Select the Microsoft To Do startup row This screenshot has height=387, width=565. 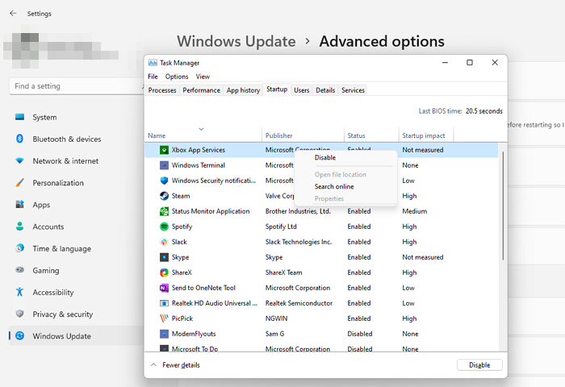[321, 348]
